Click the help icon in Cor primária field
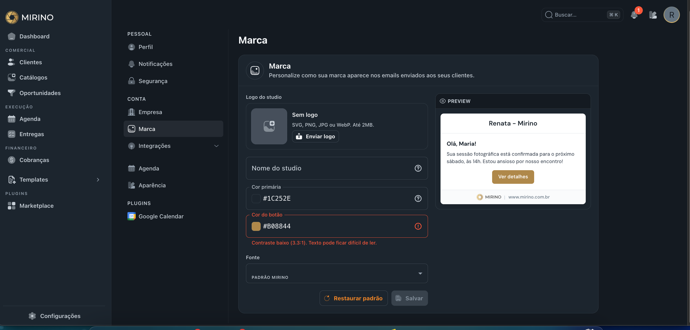 (x=418, y=198)
